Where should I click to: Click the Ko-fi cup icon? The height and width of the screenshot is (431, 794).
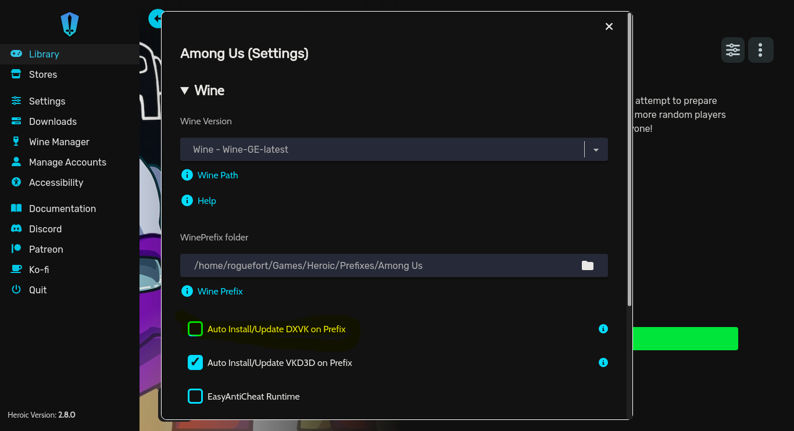tap(16, 270)
